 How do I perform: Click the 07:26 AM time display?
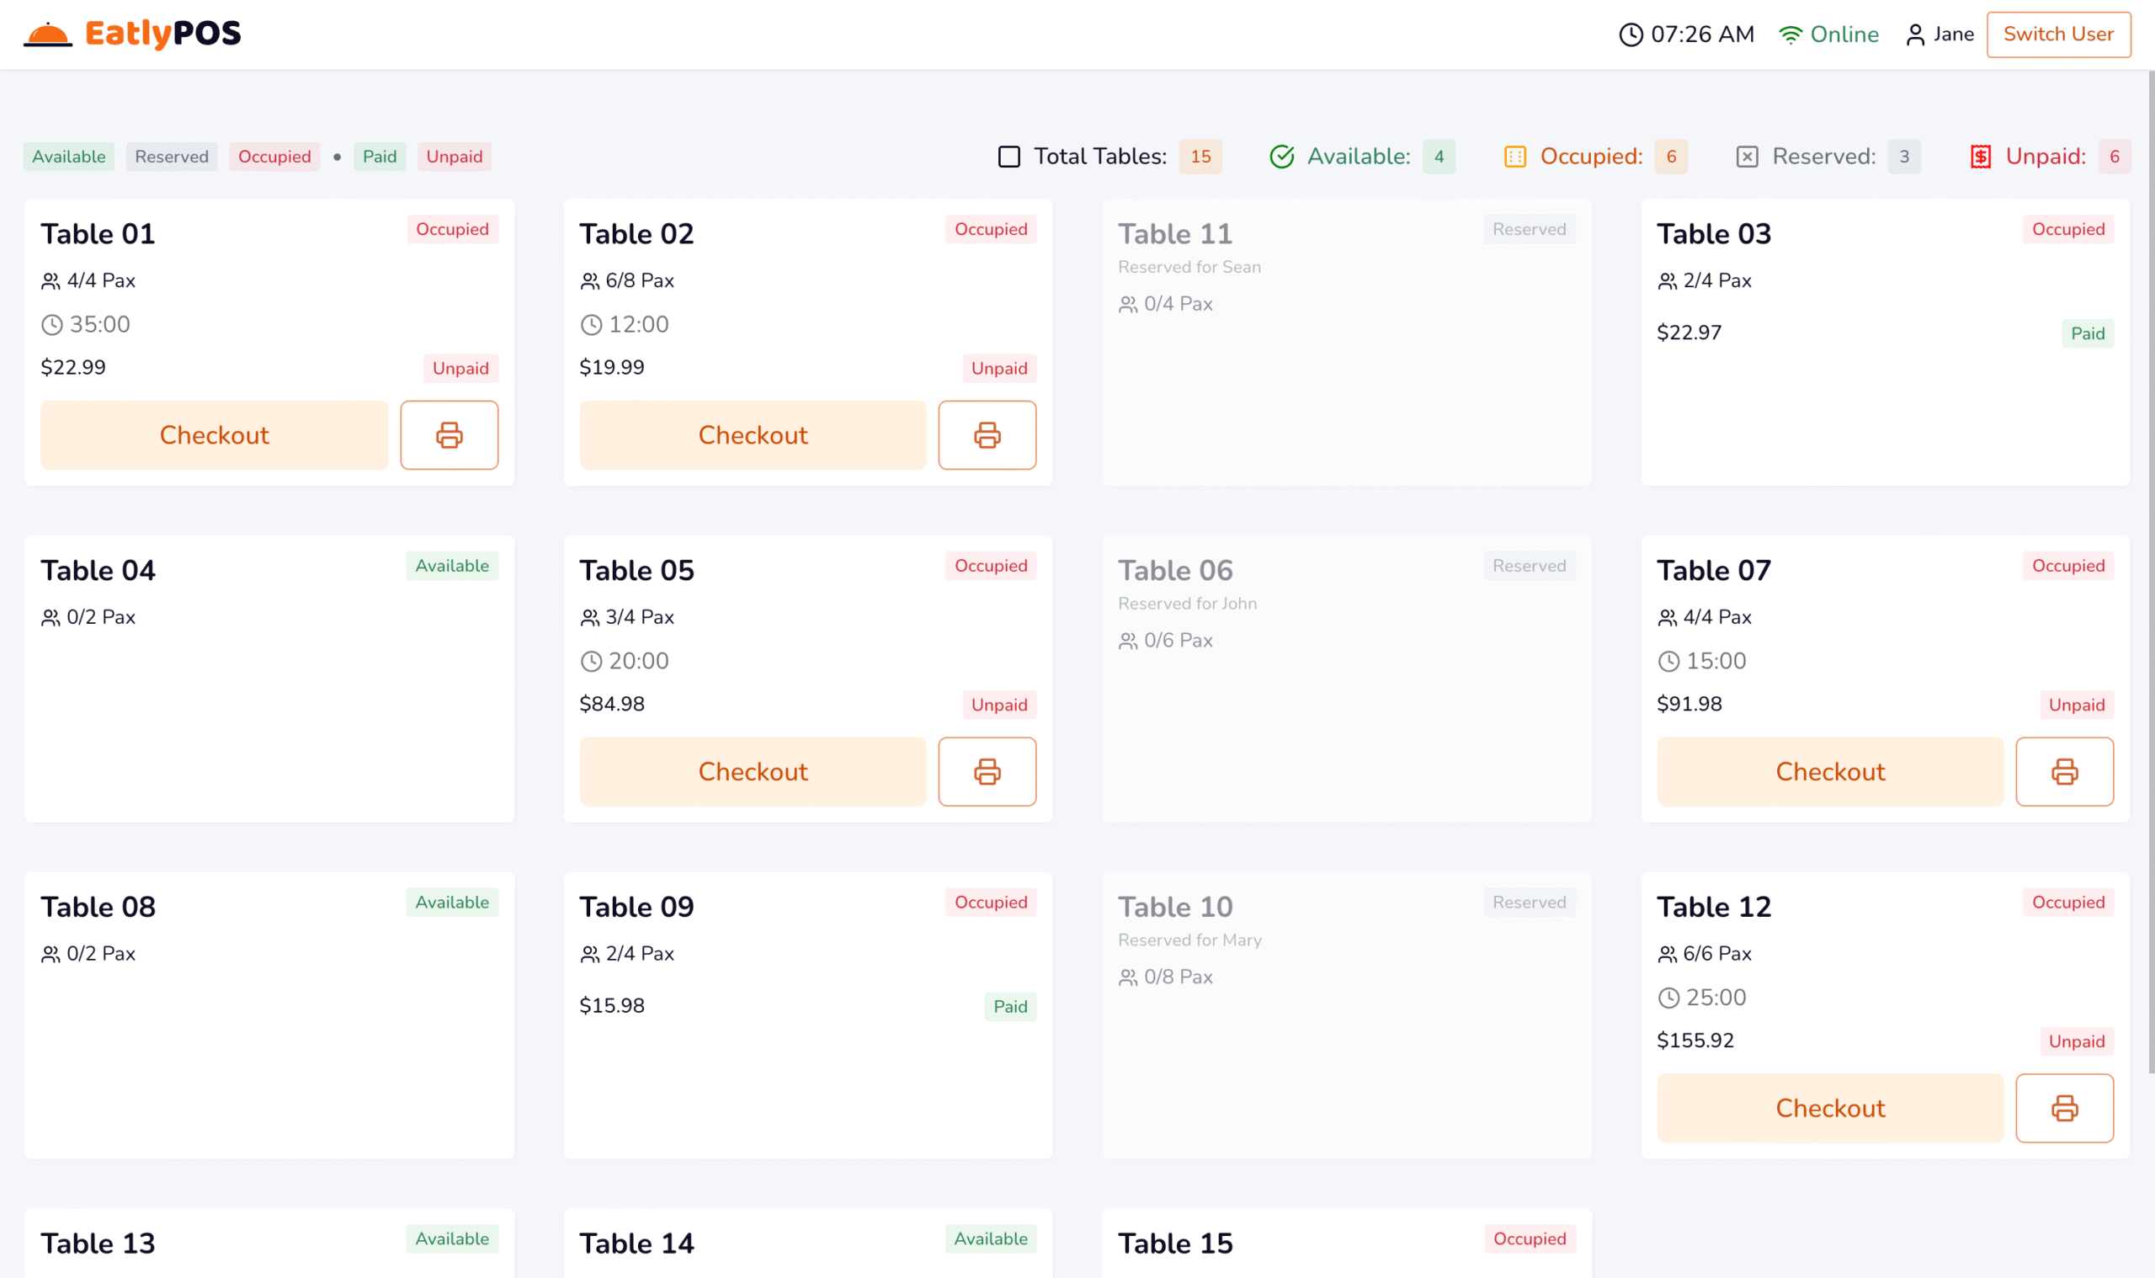[x=1702, y=35]
